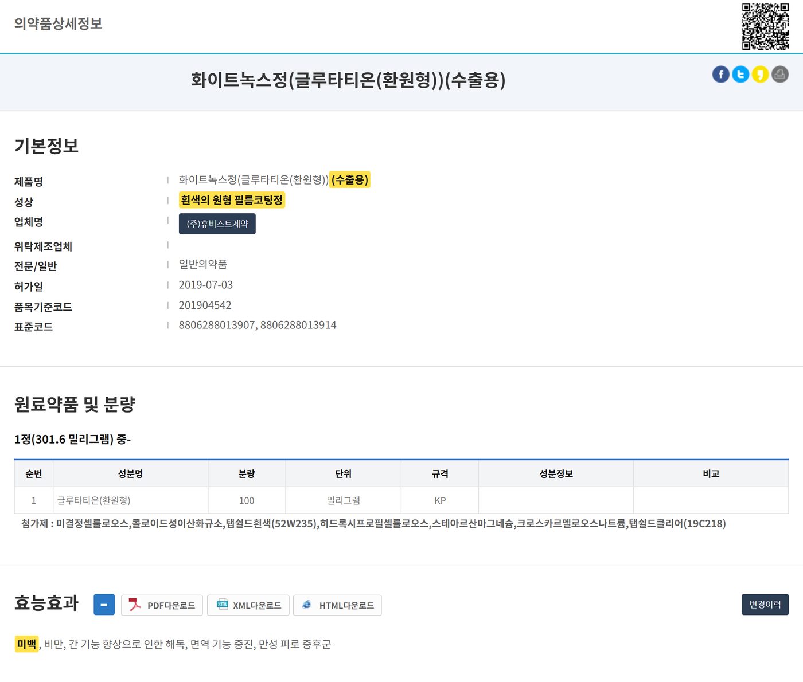The height and width of the screenshot is (682, 803).
Task: Click the KP specification cell
Action: click(440, 500)
